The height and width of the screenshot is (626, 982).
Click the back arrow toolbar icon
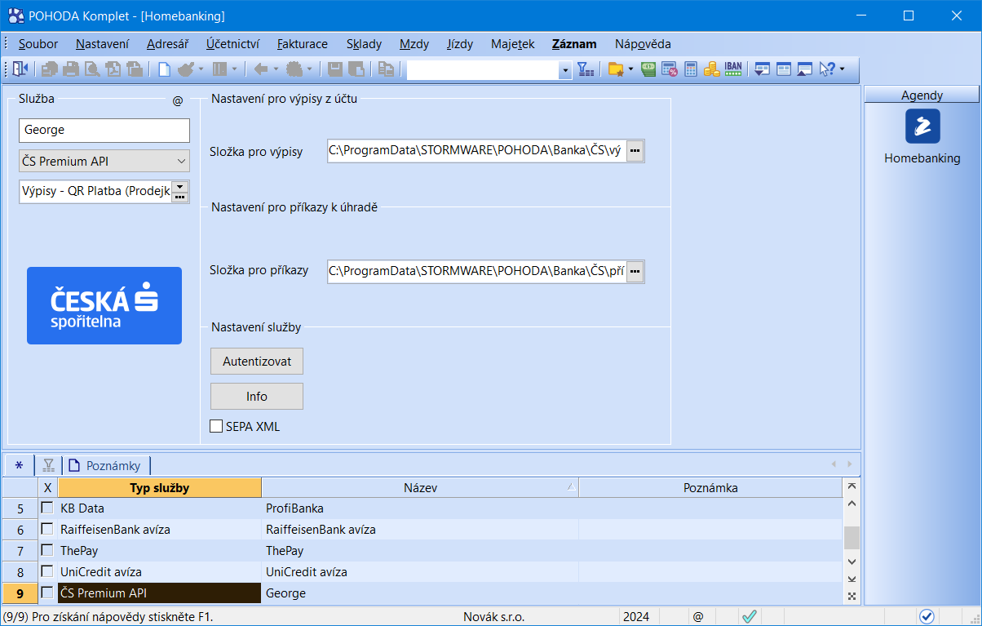pyautogui.click(x=261, y=70)
